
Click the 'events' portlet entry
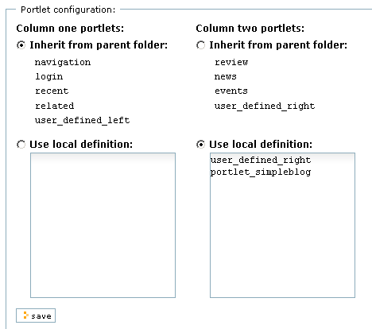pyautogui.click(x=231, y=91)
